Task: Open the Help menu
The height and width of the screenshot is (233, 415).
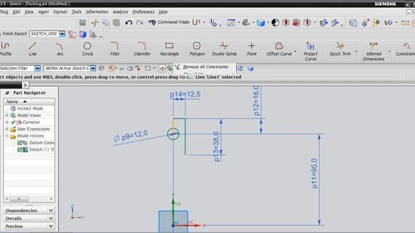Action: [163, 12]
